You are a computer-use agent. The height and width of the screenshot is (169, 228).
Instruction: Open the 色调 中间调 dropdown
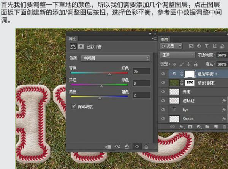(x=115, y=58)
